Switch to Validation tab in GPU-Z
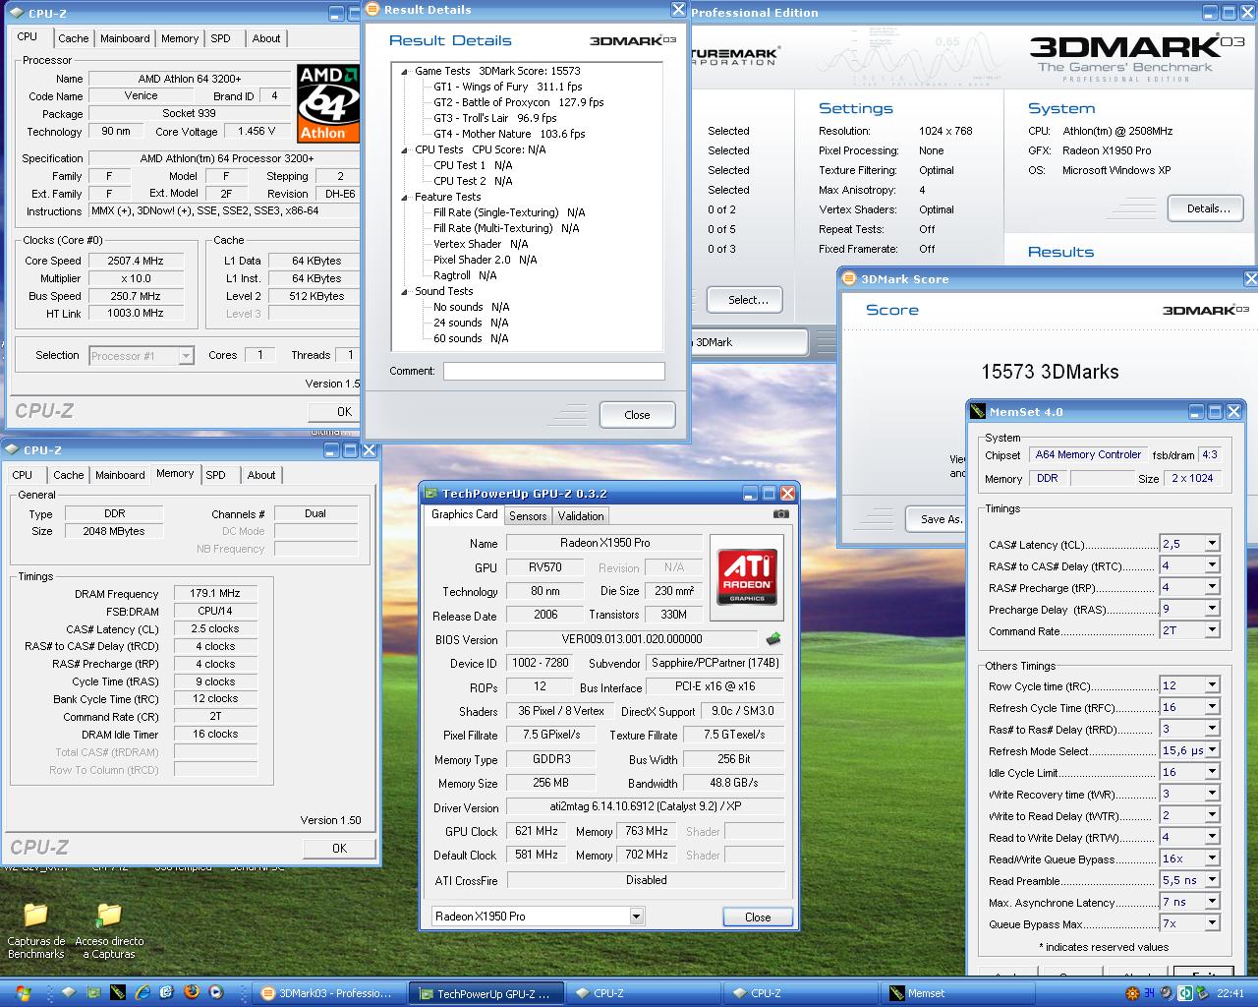Image resolution: width=1258 pixels, height=1007 pixels. click(x=581, y=516)
